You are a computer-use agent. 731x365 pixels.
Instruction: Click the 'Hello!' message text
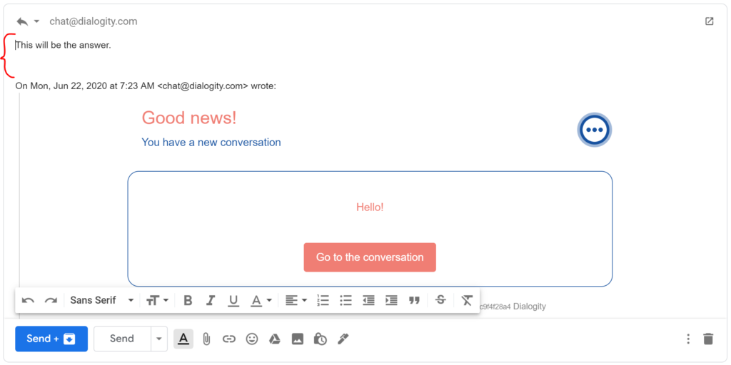click(x=370, y=207)
